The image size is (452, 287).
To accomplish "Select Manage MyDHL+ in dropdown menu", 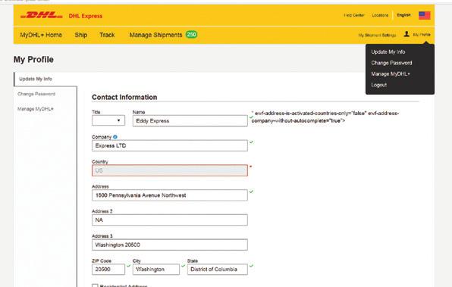I will tap(391, 74).
